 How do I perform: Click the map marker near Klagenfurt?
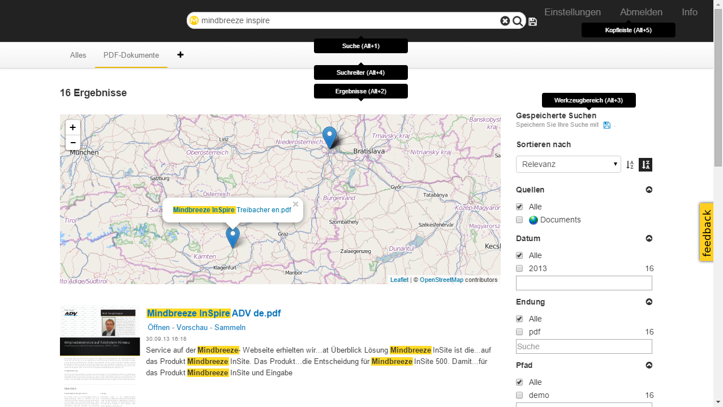tap(233, 237)
